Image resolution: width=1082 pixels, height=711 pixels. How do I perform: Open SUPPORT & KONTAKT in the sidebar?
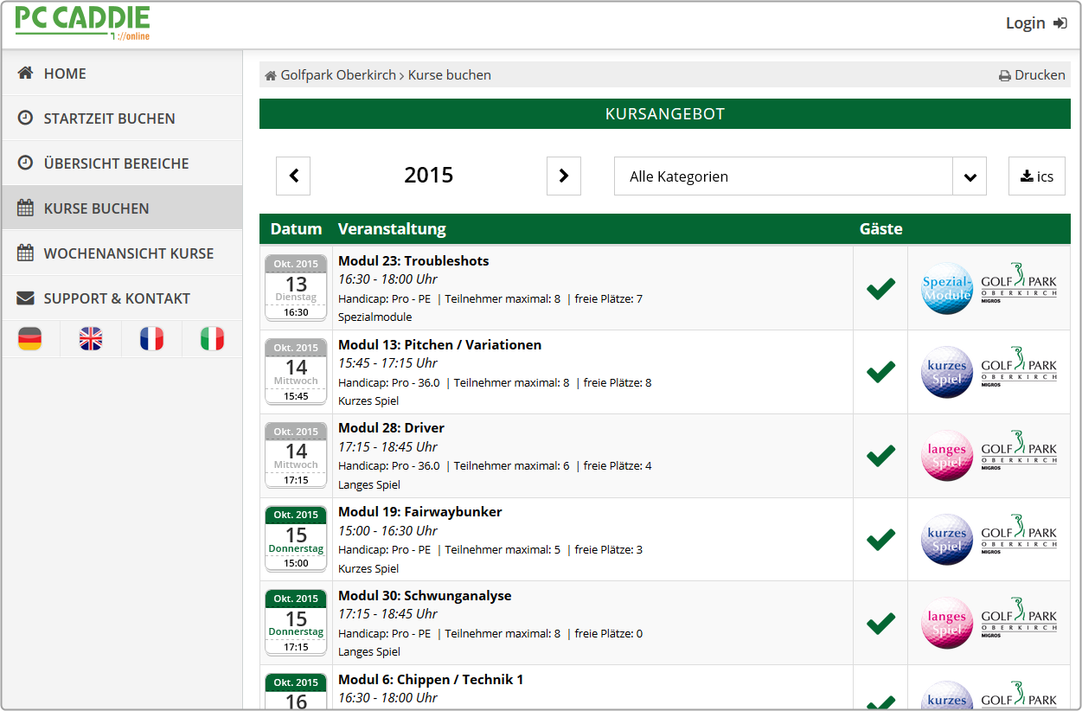tap(122, 298)
